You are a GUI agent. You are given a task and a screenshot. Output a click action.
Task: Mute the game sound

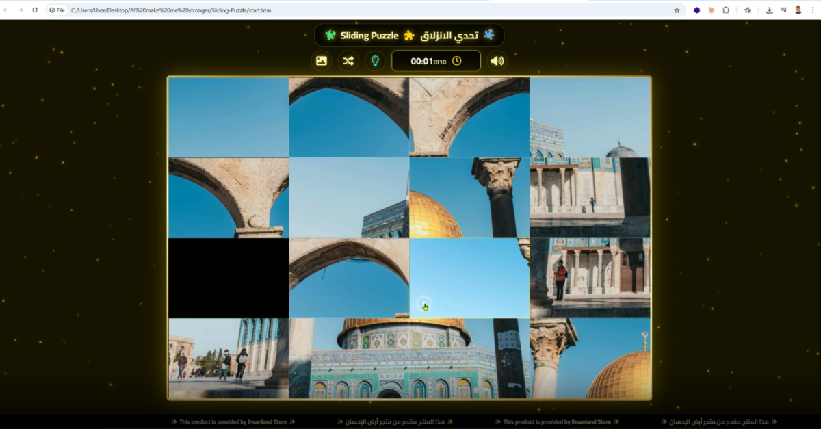click(x=497, y=61)
